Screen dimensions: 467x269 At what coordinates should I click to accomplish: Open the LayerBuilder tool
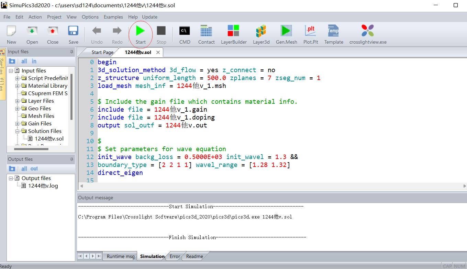(234, 31)
